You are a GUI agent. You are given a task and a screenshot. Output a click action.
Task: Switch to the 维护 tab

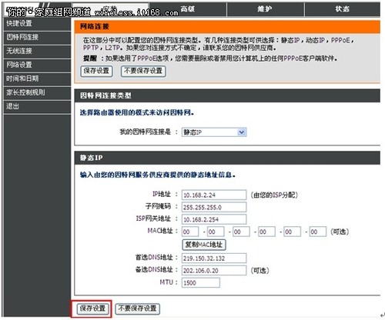coord(266,9)
